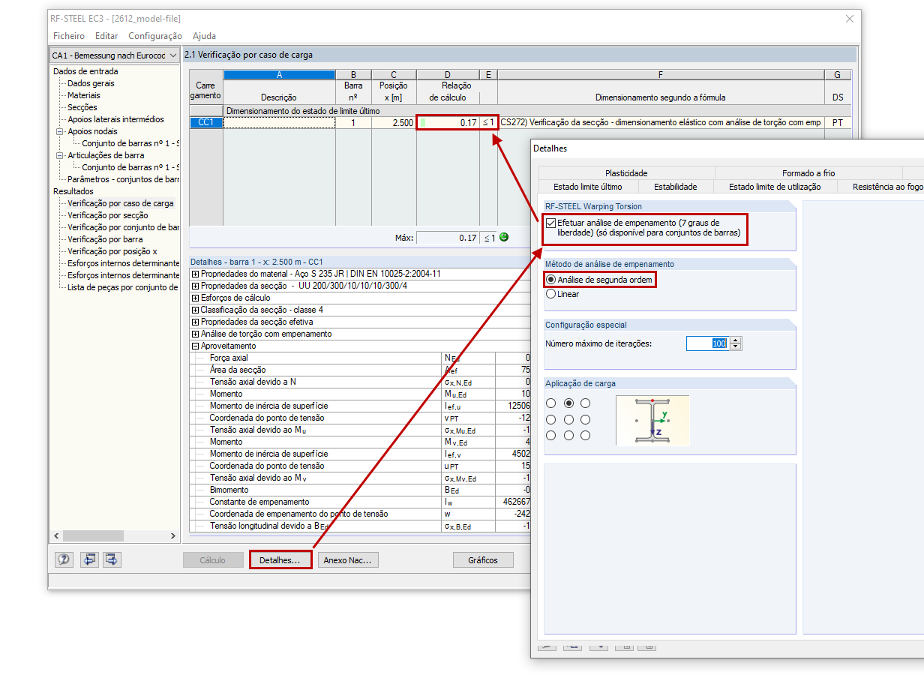Screen dimensions: 924x675
Task: Select 'Verificação por barra' tree item
Action: click(x=105, y=239)
